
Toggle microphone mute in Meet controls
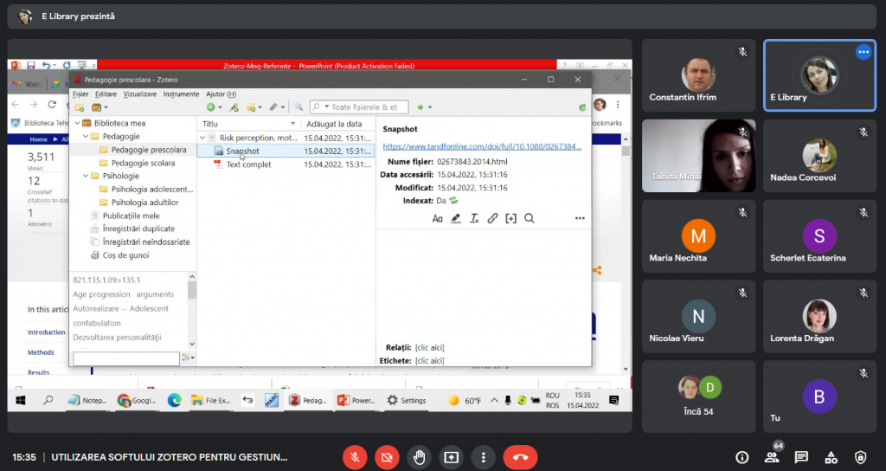point(355,457)
